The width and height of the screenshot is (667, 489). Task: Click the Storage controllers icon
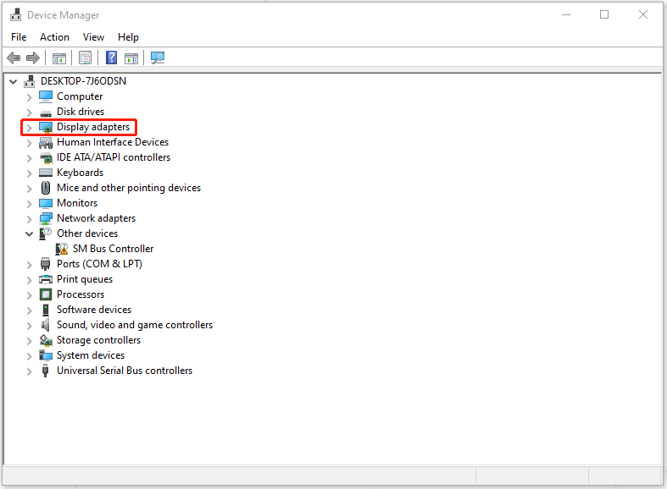tap(46, 340)
